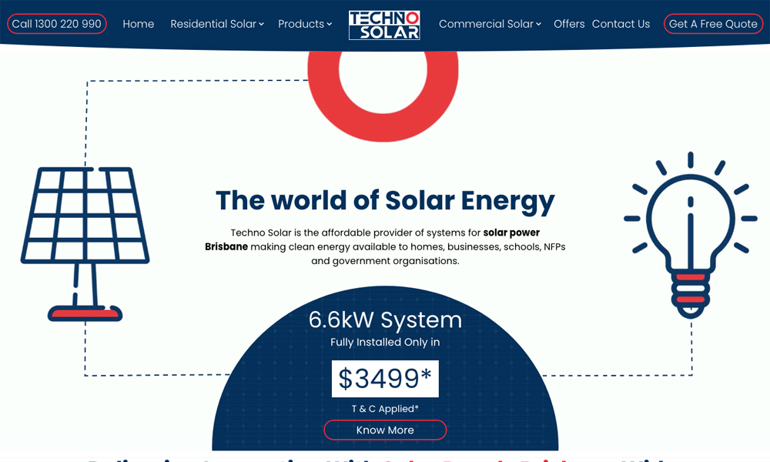Expand the Commercial Solar dropdown arrow

[539, 25]
